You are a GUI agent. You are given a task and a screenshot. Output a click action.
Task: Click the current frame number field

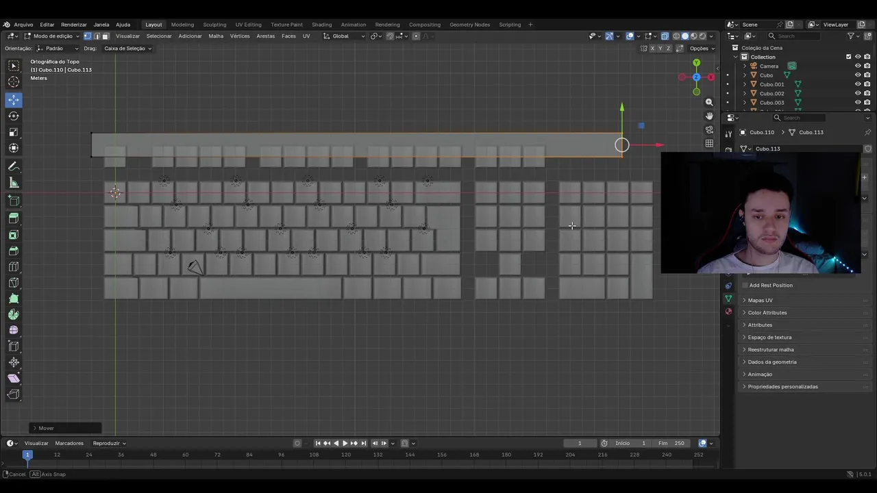click(580, 443)
